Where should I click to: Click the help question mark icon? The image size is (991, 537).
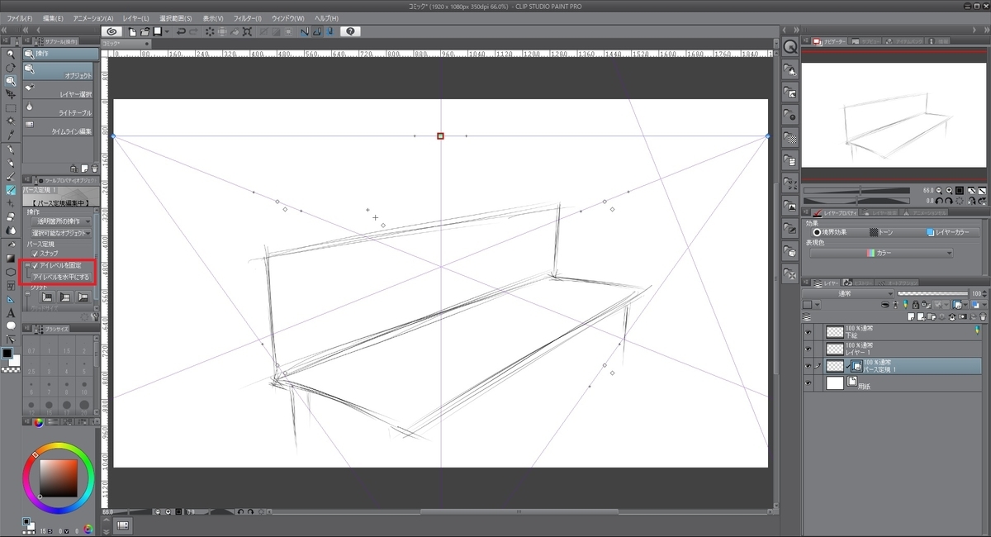350,31
